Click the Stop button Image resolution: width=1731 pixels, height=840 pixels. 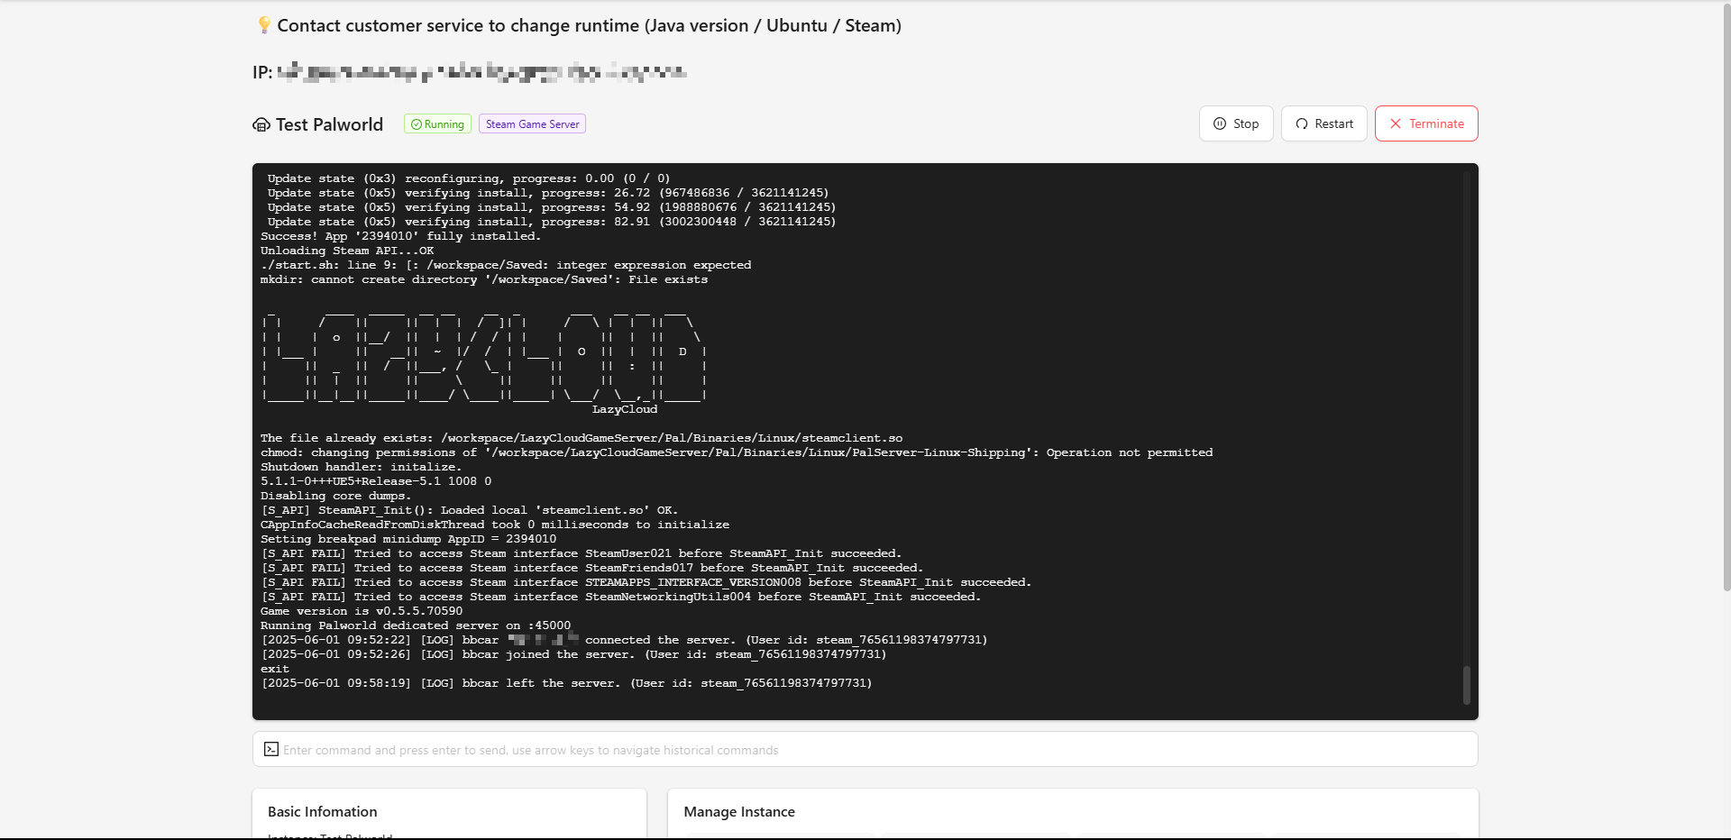point(1236,123)
